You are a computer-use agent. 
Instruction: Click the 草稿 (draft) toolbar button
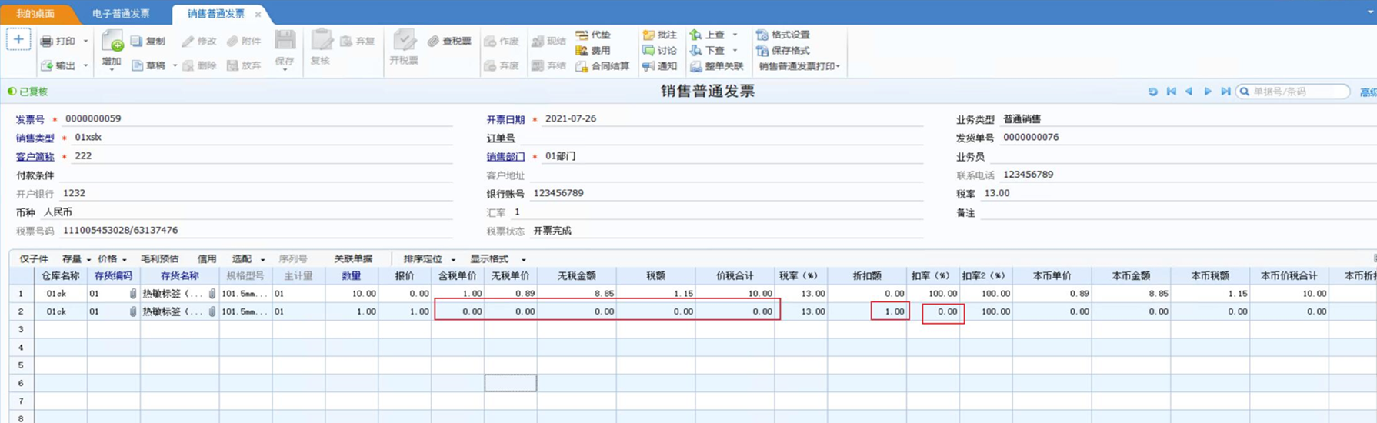[148, 66]
